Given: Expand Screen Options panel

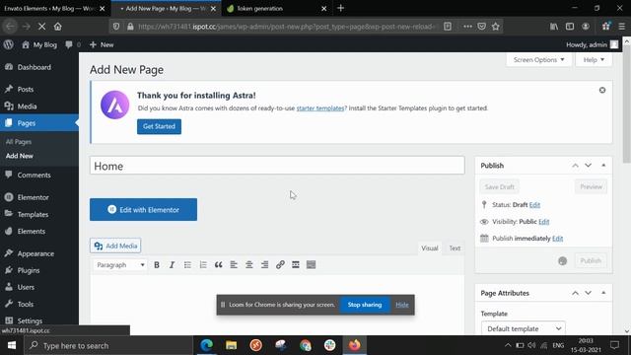Looking at the screenshot, I should (539, 60).
